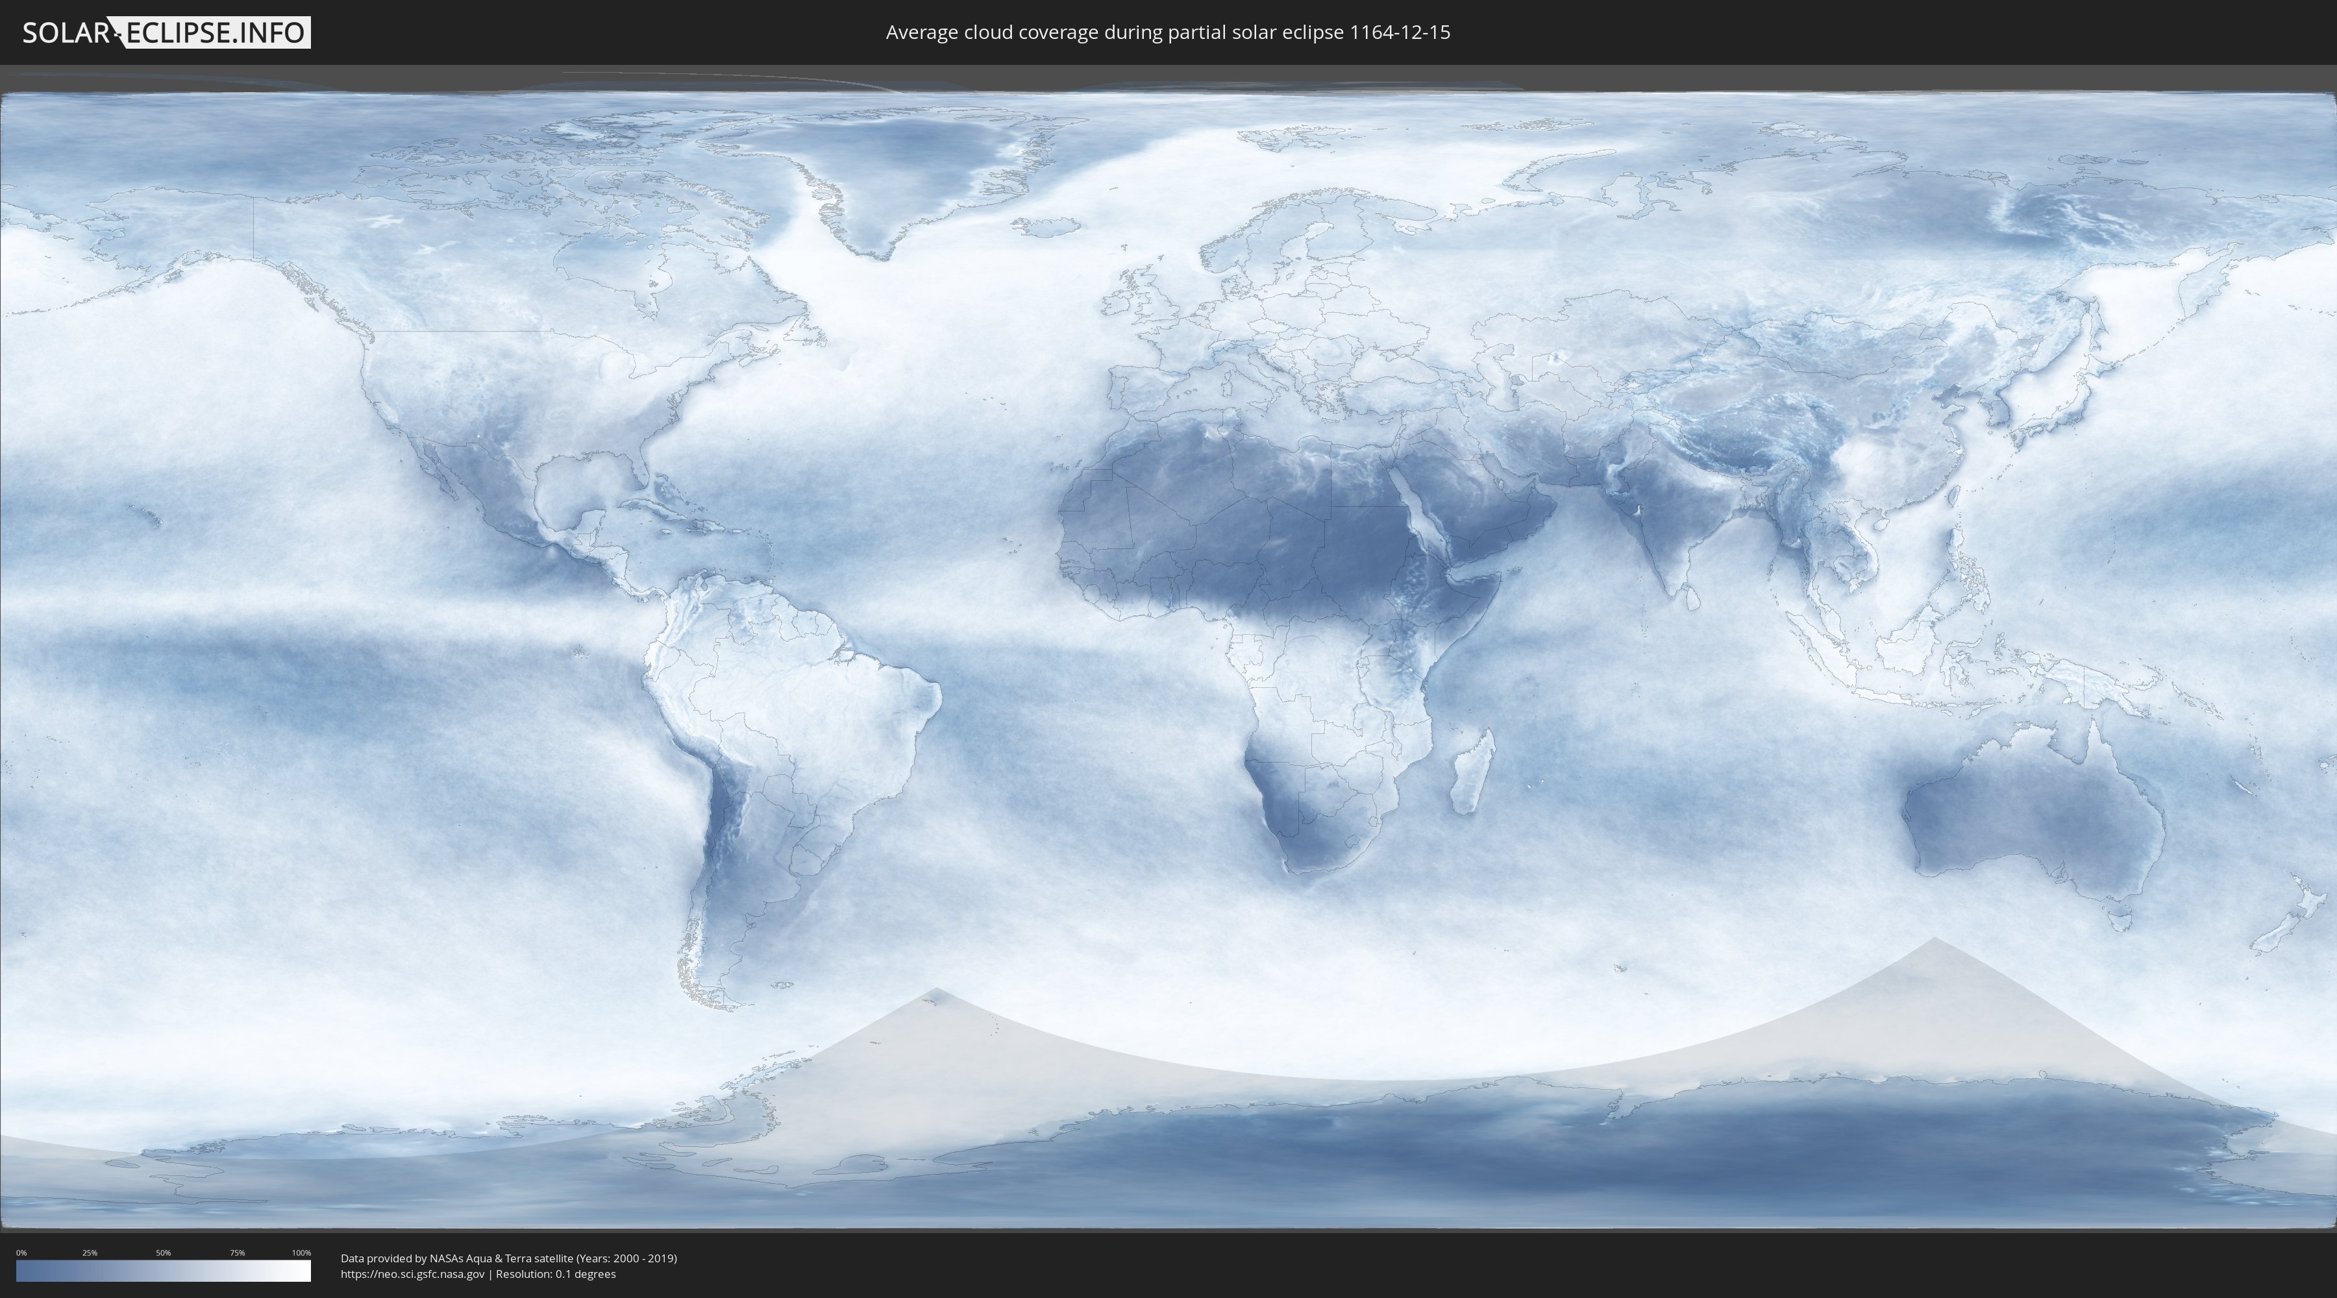2337x1298 pixels.
Task: Click the neo.sci.gsfc.nasa.gov URL
Action: tap(413, 1273)
